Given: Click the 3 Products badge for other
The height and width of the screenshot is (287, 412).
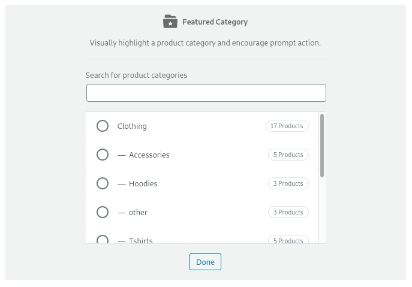Looking at the screenshot, I should coord(288,212).
